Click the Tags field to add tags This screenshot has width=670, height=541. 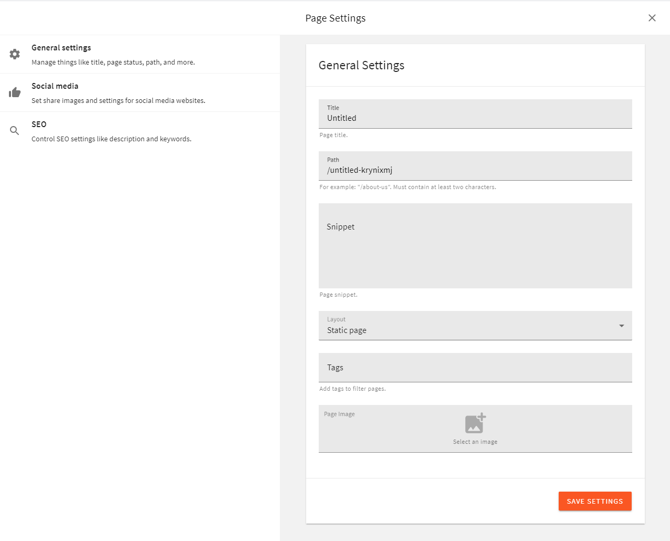[x=475, y=367]
